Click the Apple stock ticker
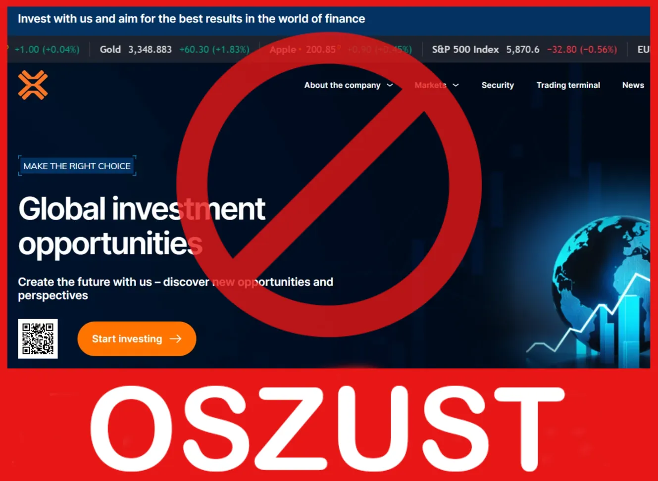This screenshot has width=658, height=481. [341, 49]
